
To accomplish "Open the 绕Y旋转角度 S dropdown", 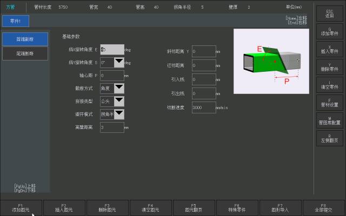I will pos(119,63).
